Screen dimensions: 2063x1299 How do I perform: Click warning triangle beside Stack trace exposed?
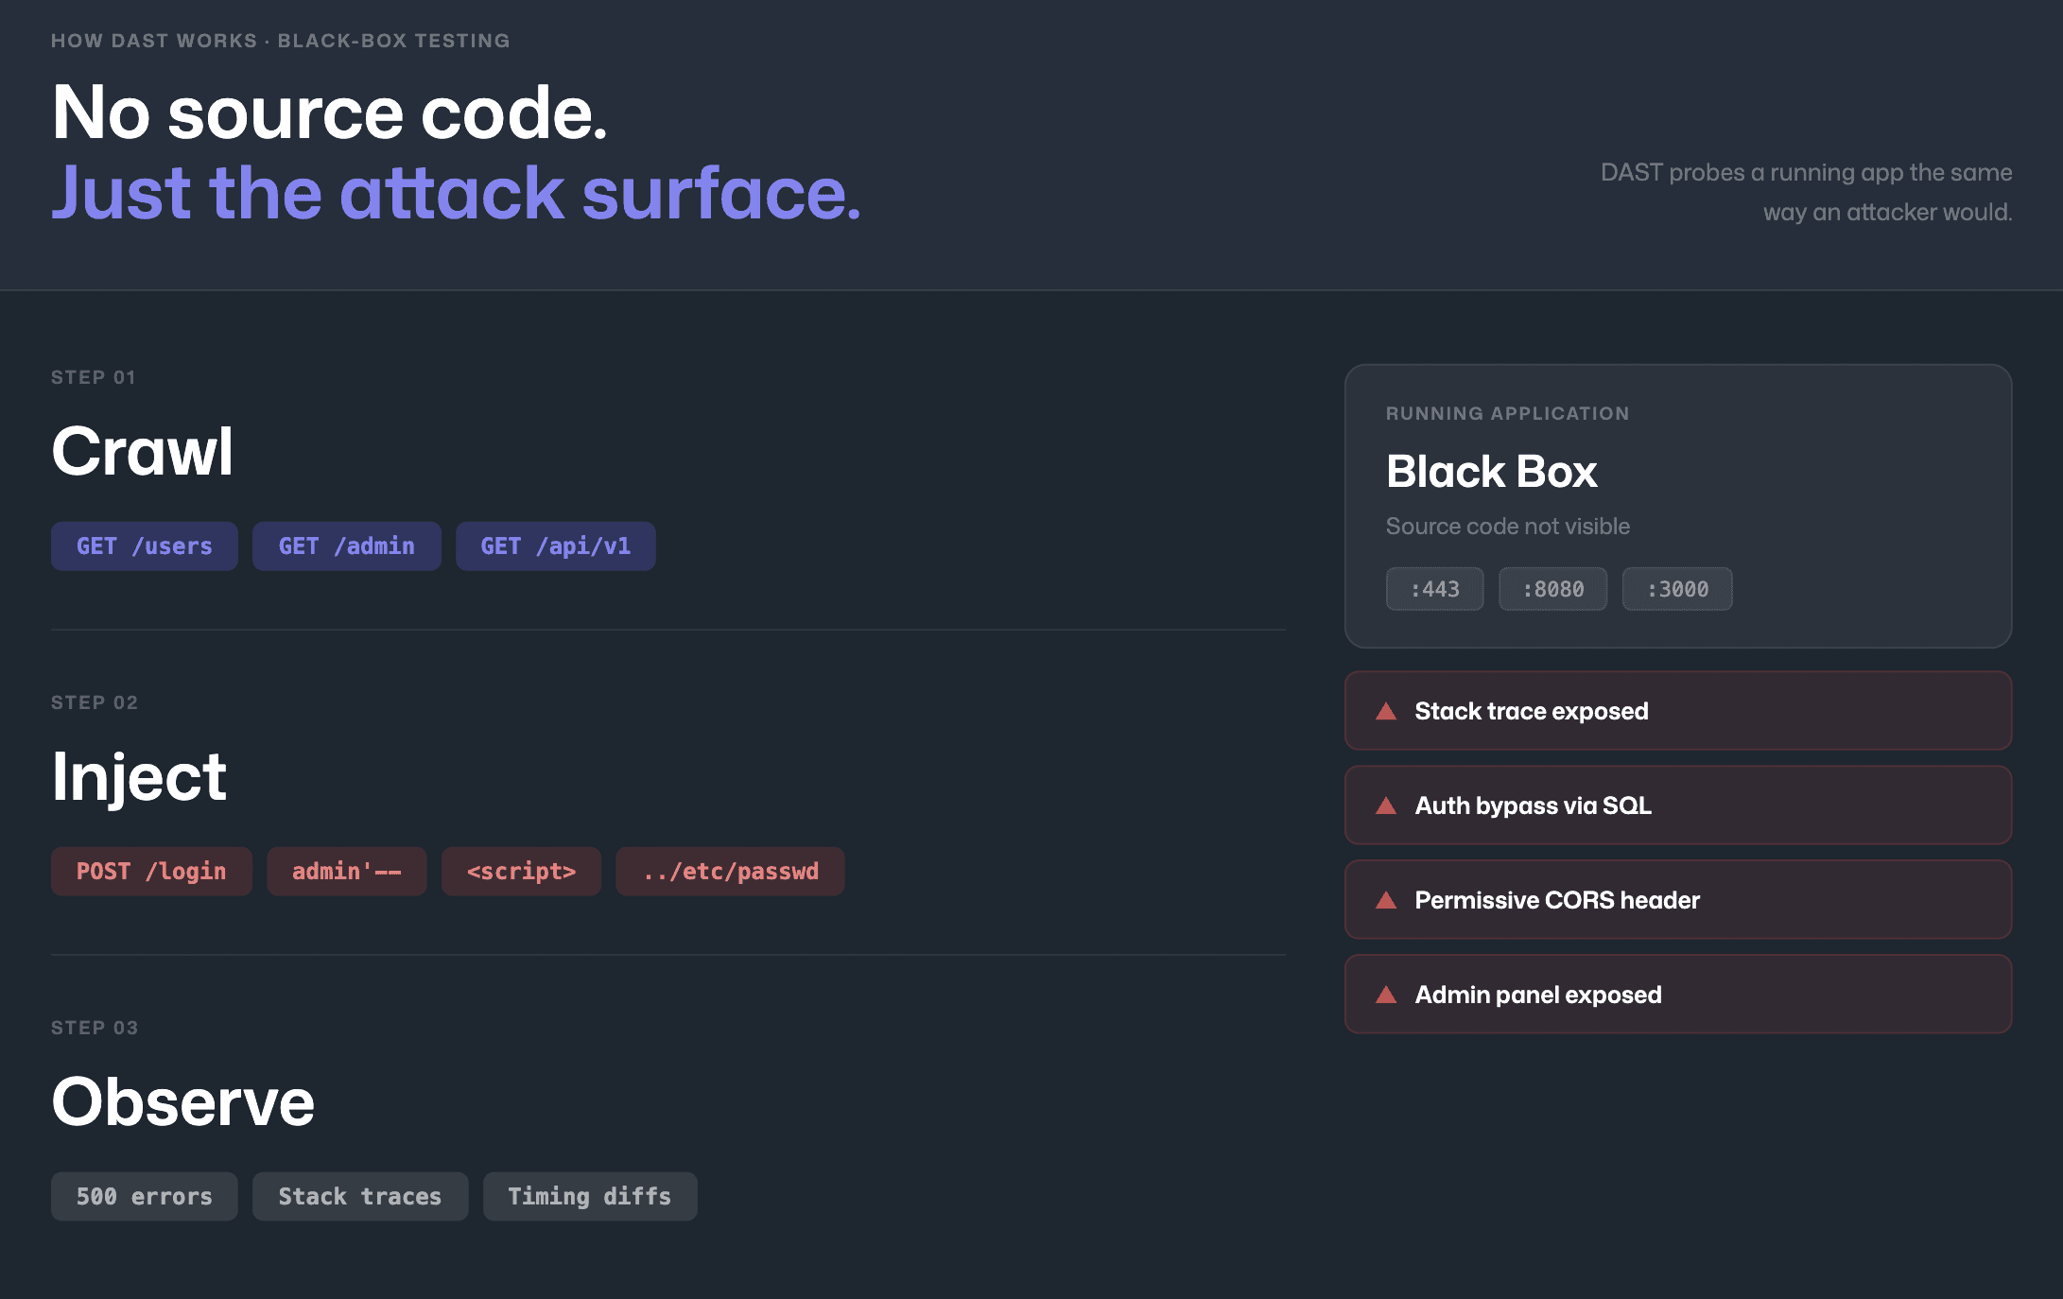pyautogui.click(x=1386, y=711)
